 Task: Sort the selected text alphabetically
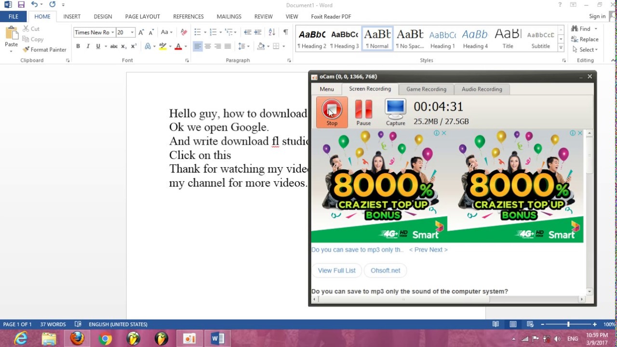[x=272, y=32]
